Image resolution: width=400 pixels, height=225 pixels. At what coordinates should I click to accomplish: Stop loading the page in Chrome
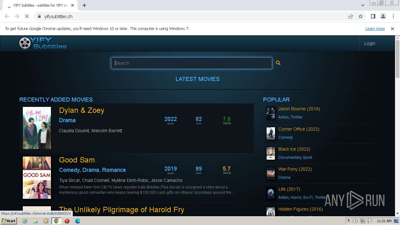tap(27, 16)
